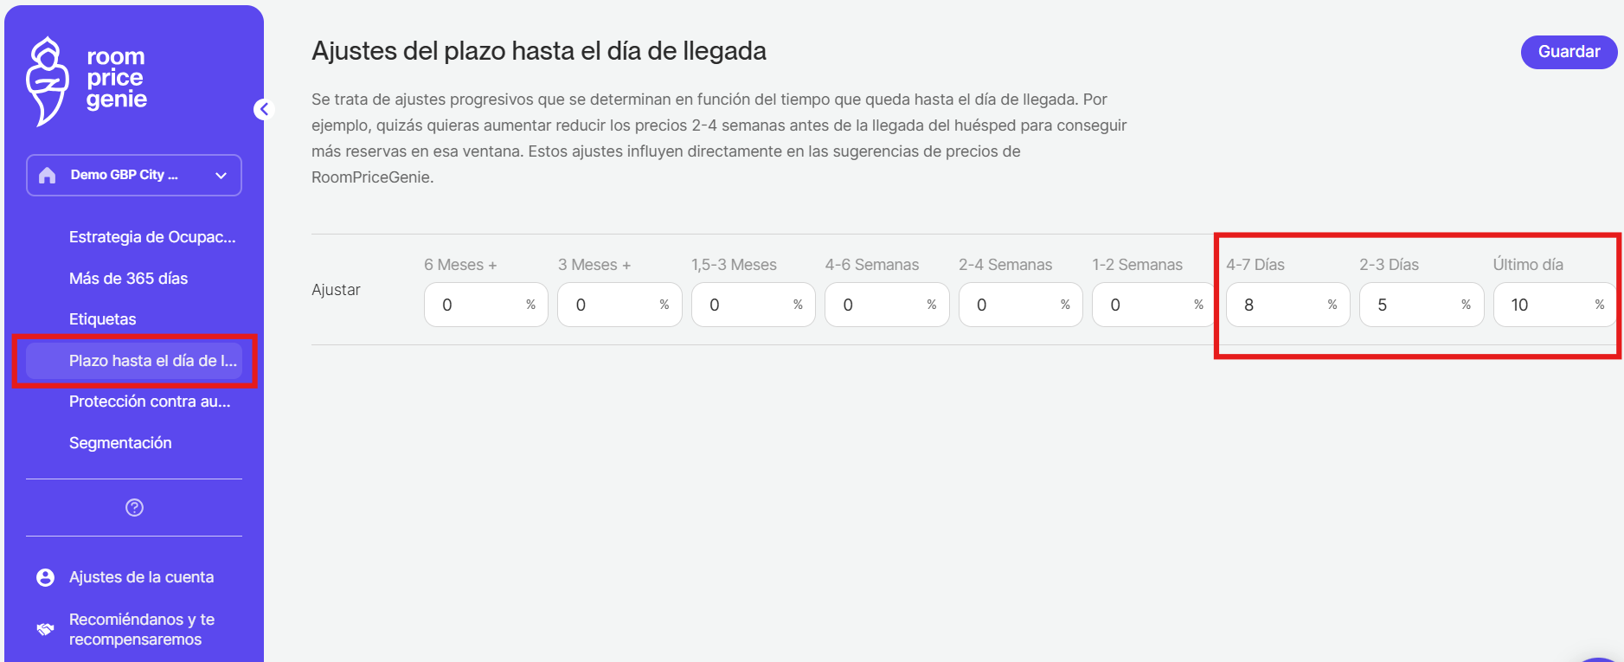Screen dimensions: 1624x662
Task: Click the home icon in the property selector
Action: (48, 176)
